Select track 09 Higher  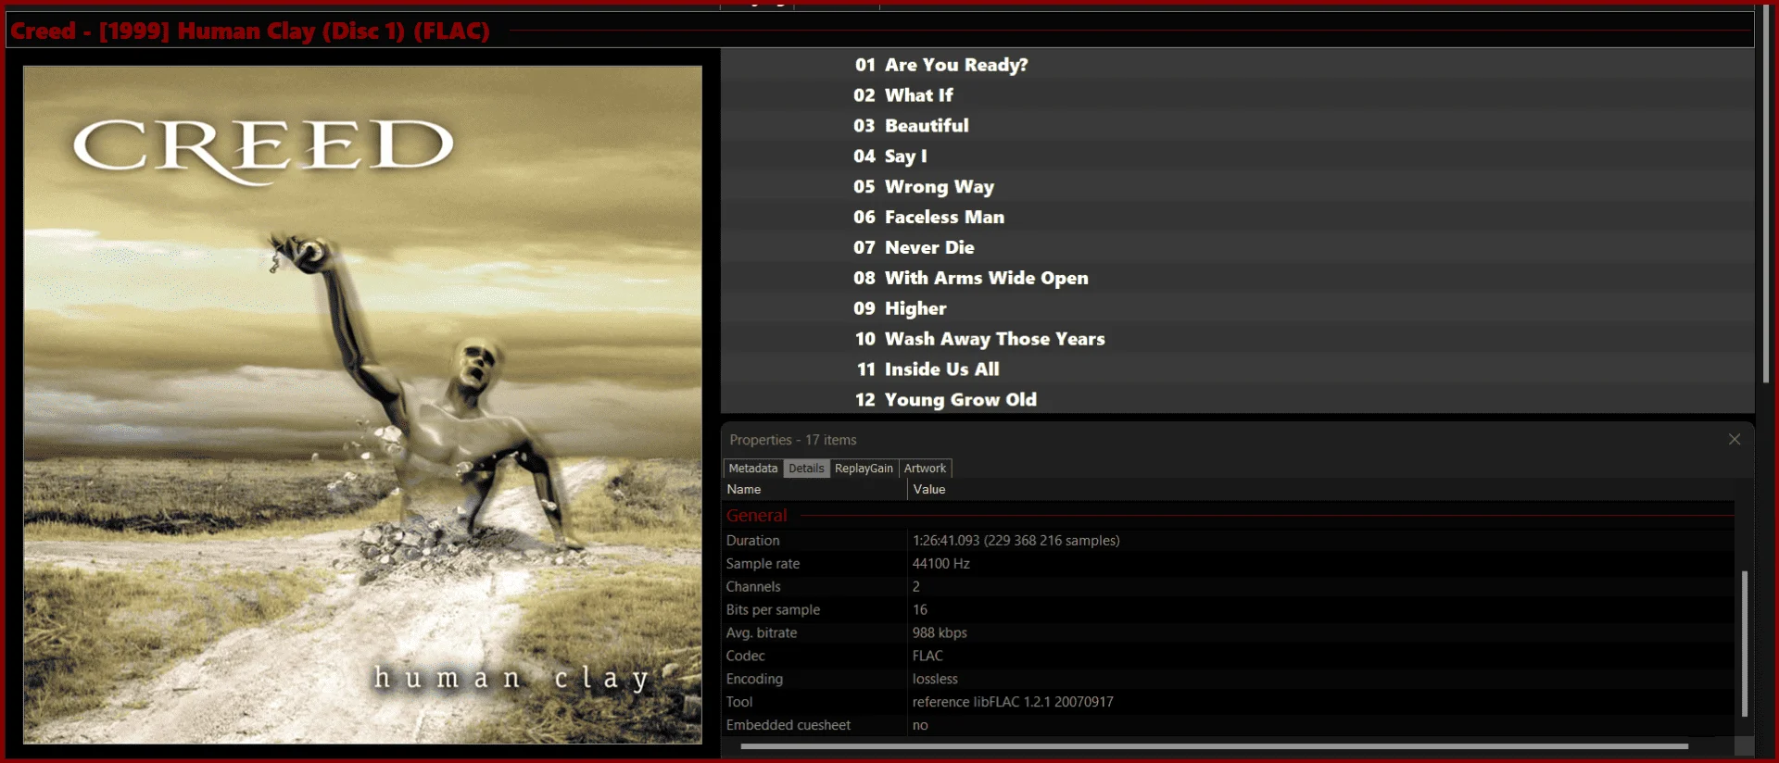click(x=1238, y=308)
